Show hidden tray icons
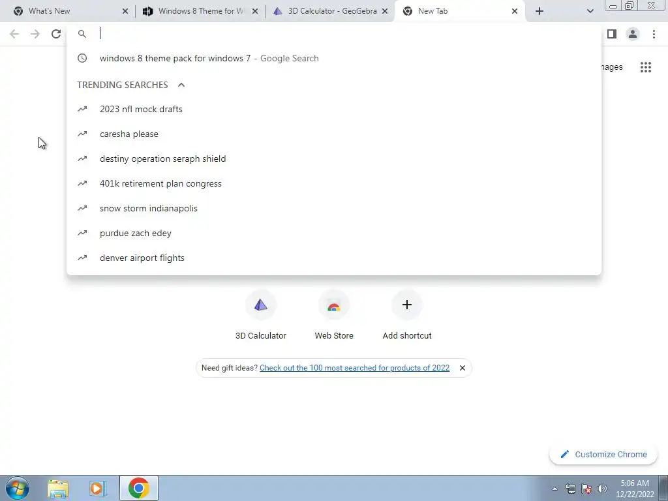668x501 pixels. coord(554,489)
